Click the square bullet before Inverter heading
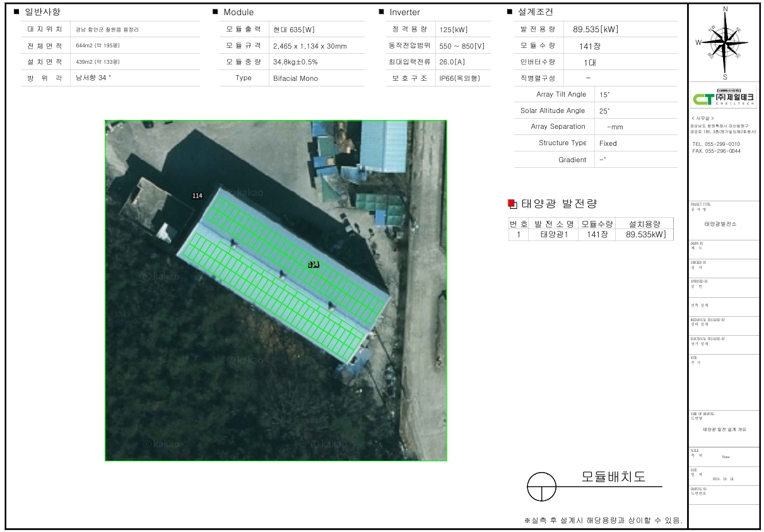The image size is (764, 532). 381,12
